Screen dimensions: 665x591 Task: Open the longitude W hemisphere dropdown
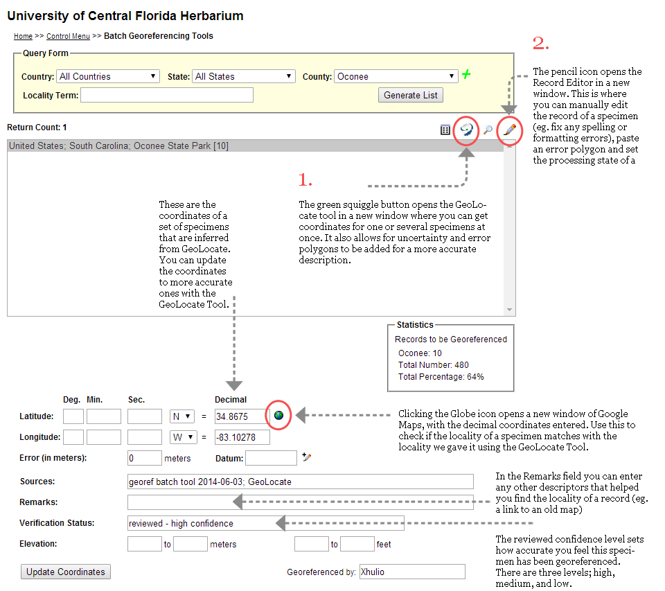182,437
